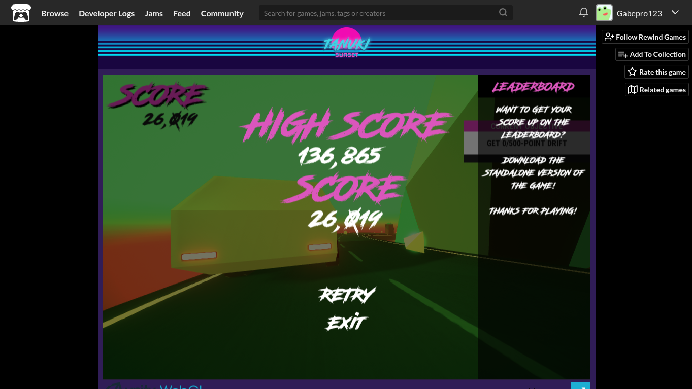The height and width of the screenshot is (389, 692).
Task: Click the Leaderboard heading
Action: pos(533,87)
